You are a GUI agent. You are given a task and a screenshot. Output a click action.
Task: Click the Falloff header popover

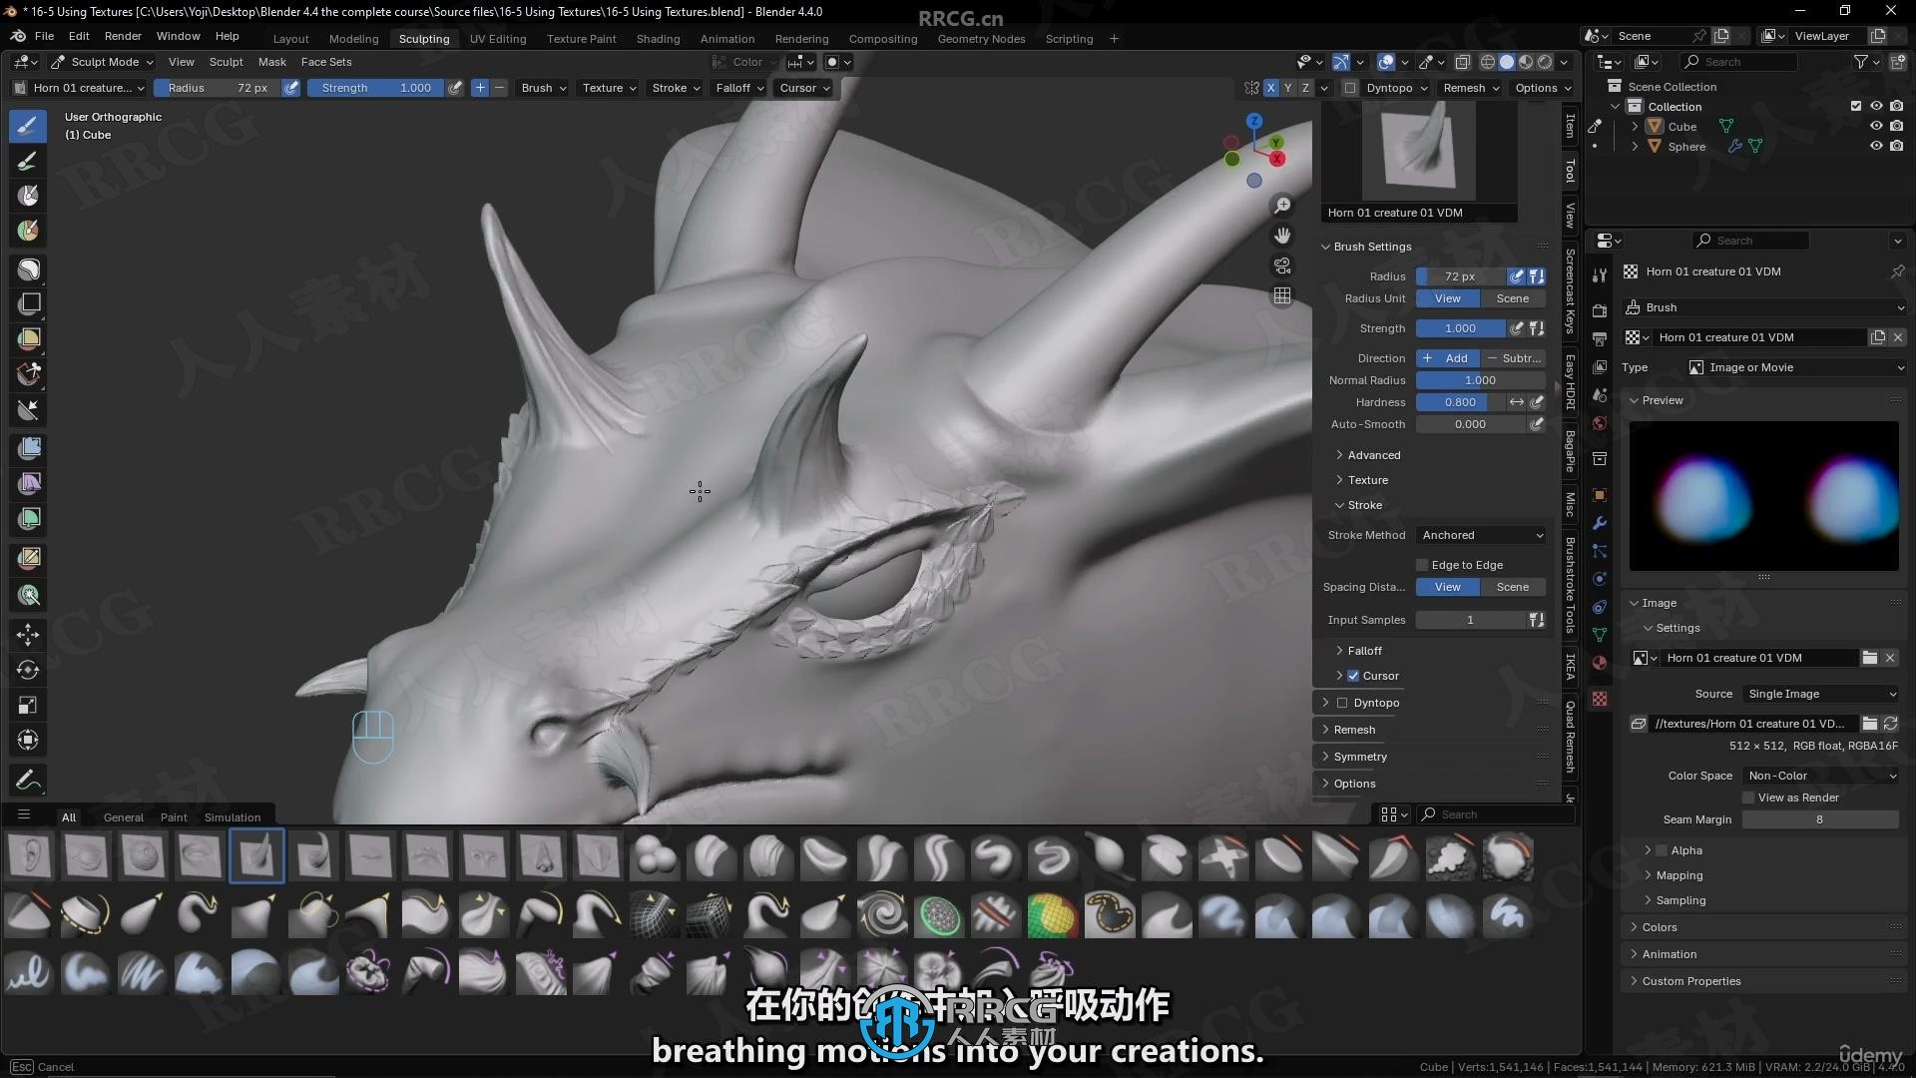click(739, 88)
